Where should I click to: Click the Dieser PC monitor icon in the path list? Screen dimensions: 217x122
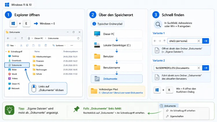coord(97,34)
